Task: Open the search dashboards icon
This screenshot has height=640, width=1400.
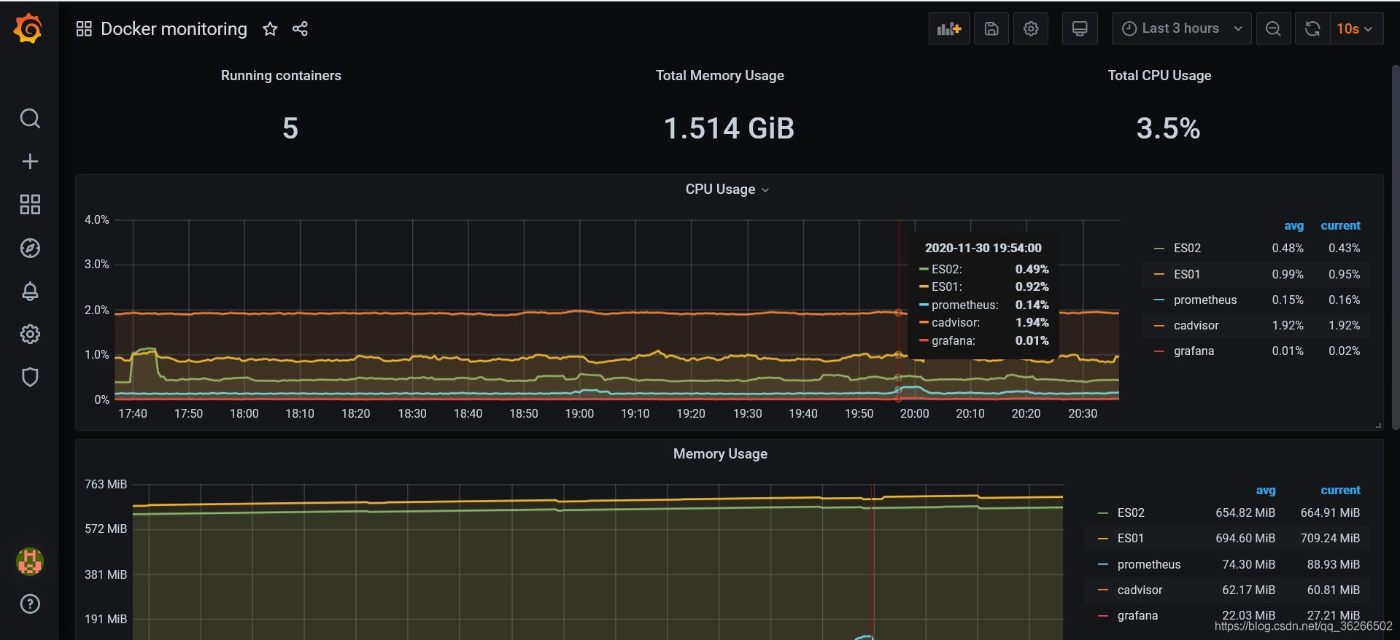Action: pos(30,118)
